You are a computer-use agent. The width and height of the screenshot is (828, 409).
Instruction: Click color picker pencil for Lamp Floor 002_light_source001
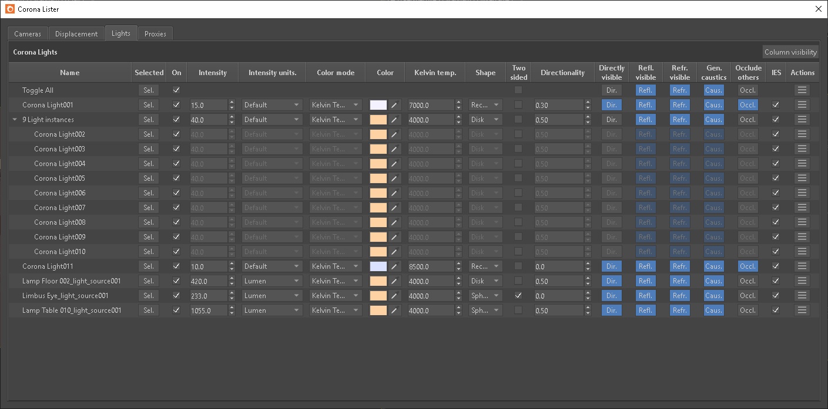394,281
